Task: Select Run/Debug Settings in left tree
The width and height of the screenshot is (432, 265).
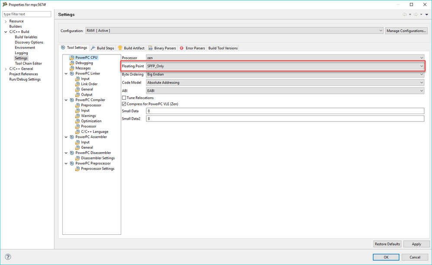Action: [25, 80]
